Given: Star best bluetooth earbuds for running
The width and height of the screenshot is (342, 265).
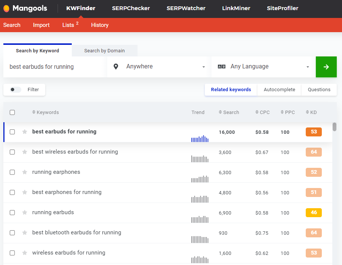Looking at the screenshot, I should tap(25, 233).
